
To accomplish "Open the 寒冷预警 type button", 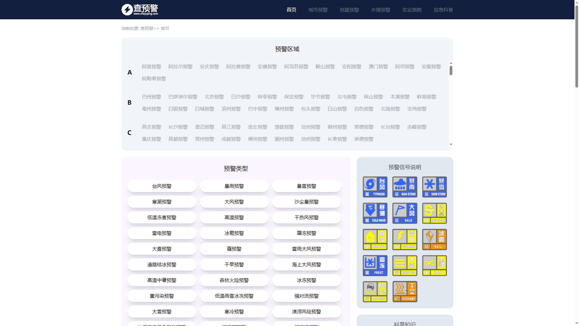I will [x=234, y=312].
